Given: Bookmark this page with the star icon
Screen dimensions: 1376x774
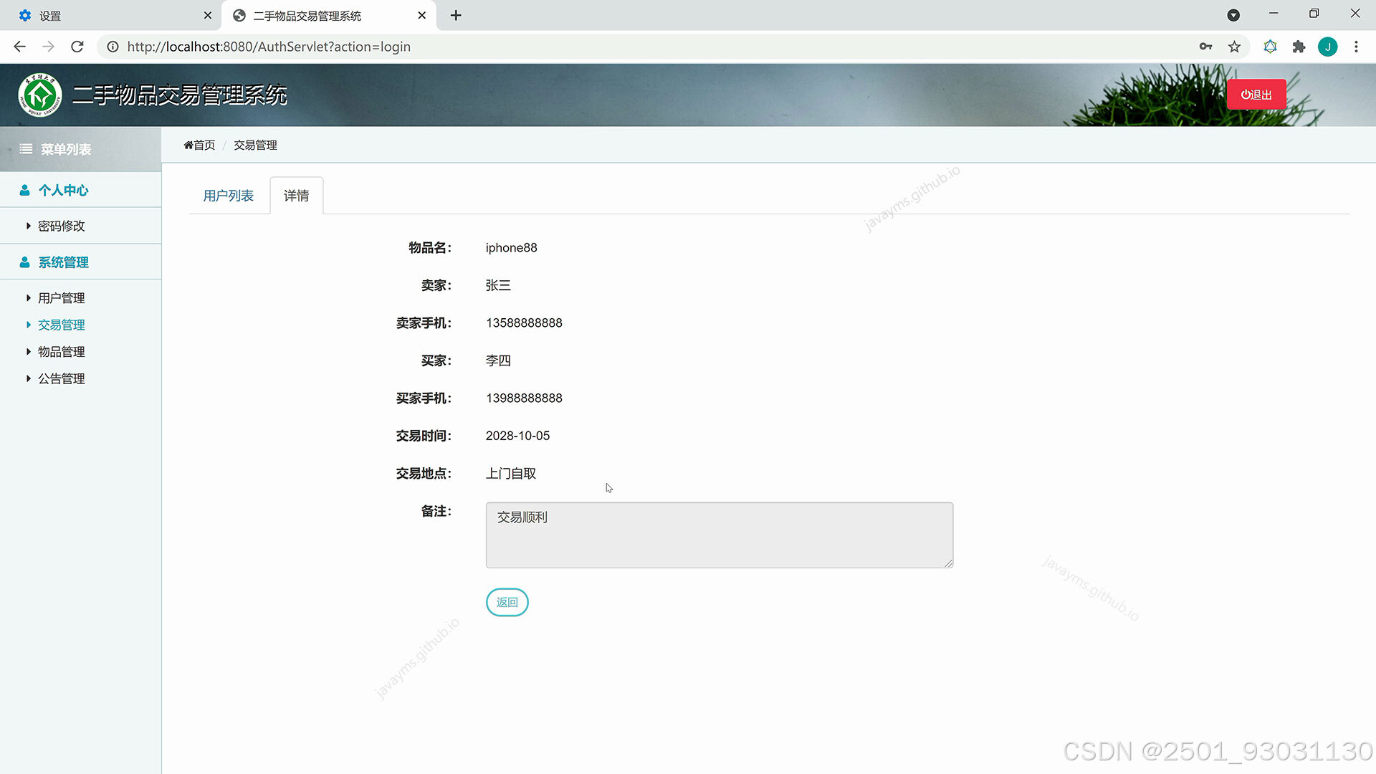Looking at the screenshot, I should pos(1234,47).
